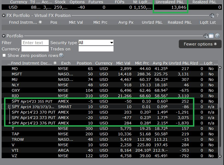Collapse the FX Portfolio section

pos(4,16)
